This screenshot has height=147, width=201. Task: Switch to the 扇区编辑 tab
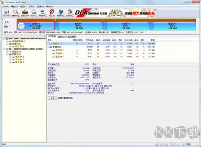[72, 37]
